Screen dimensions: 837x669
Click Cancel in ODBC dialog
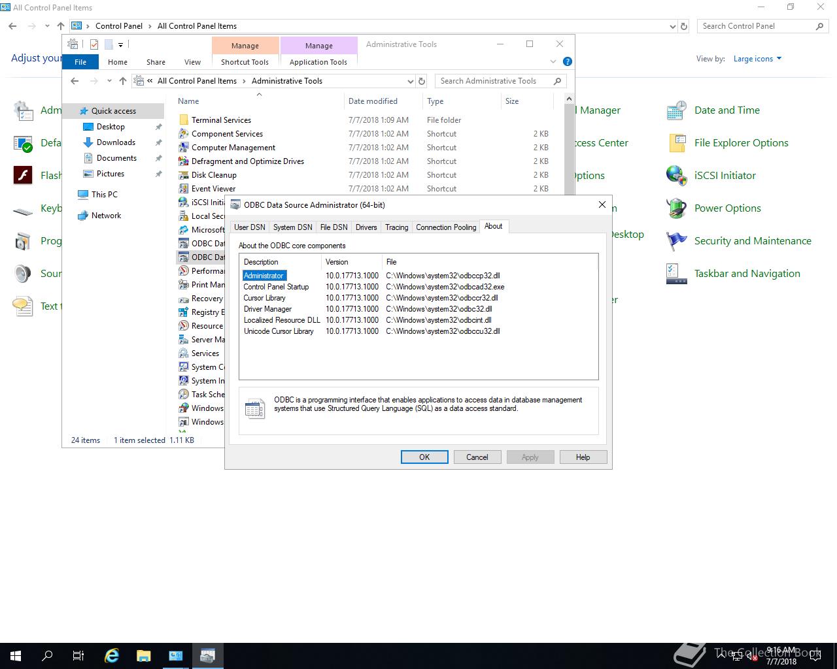(477, 457)
